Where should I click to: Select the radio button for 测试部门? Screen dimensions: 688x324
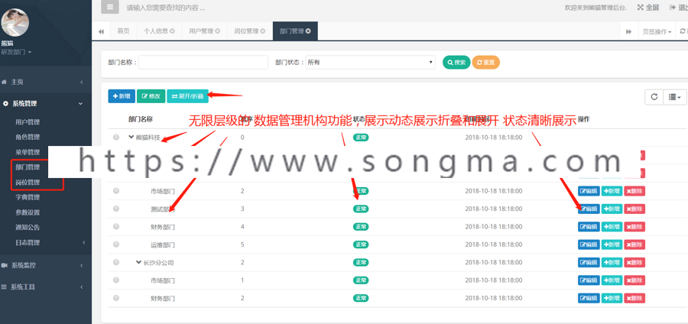point(116,209)
